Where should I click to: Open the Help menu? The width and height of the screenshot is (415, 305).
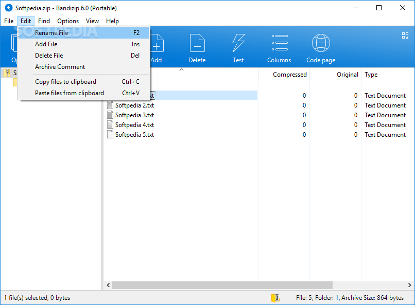[112, 21]
